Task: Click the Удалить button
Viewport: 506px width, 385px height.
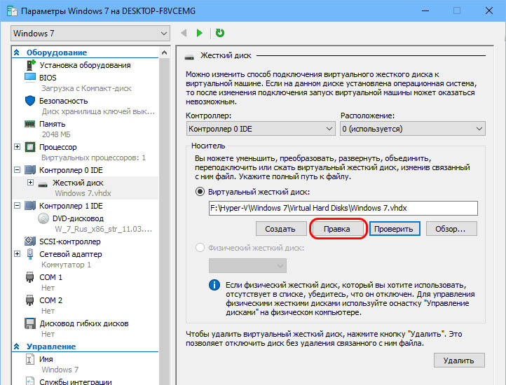Action: pyautogui.click(x=459, y=360)
